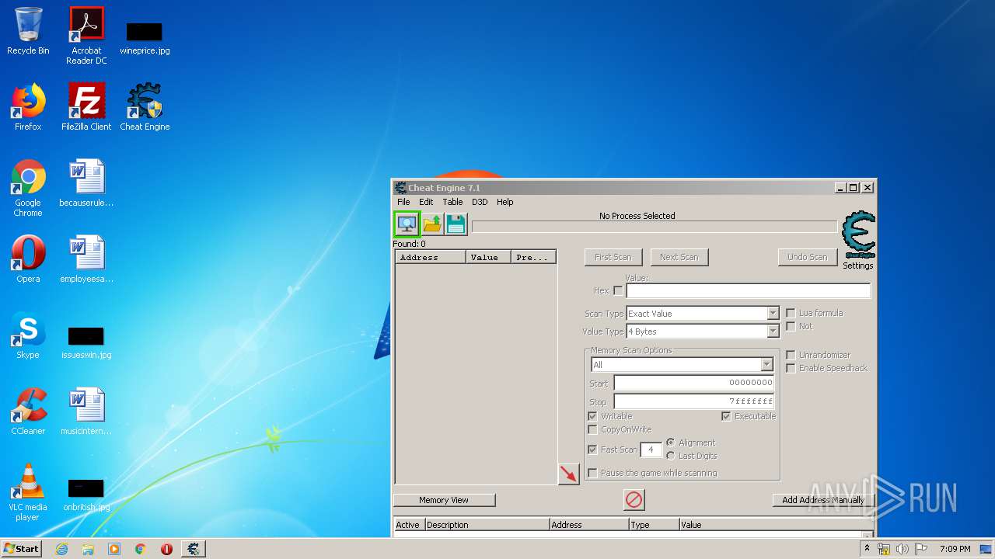Click into the scan Value field
995x559 pixels.
pos(748,290)
